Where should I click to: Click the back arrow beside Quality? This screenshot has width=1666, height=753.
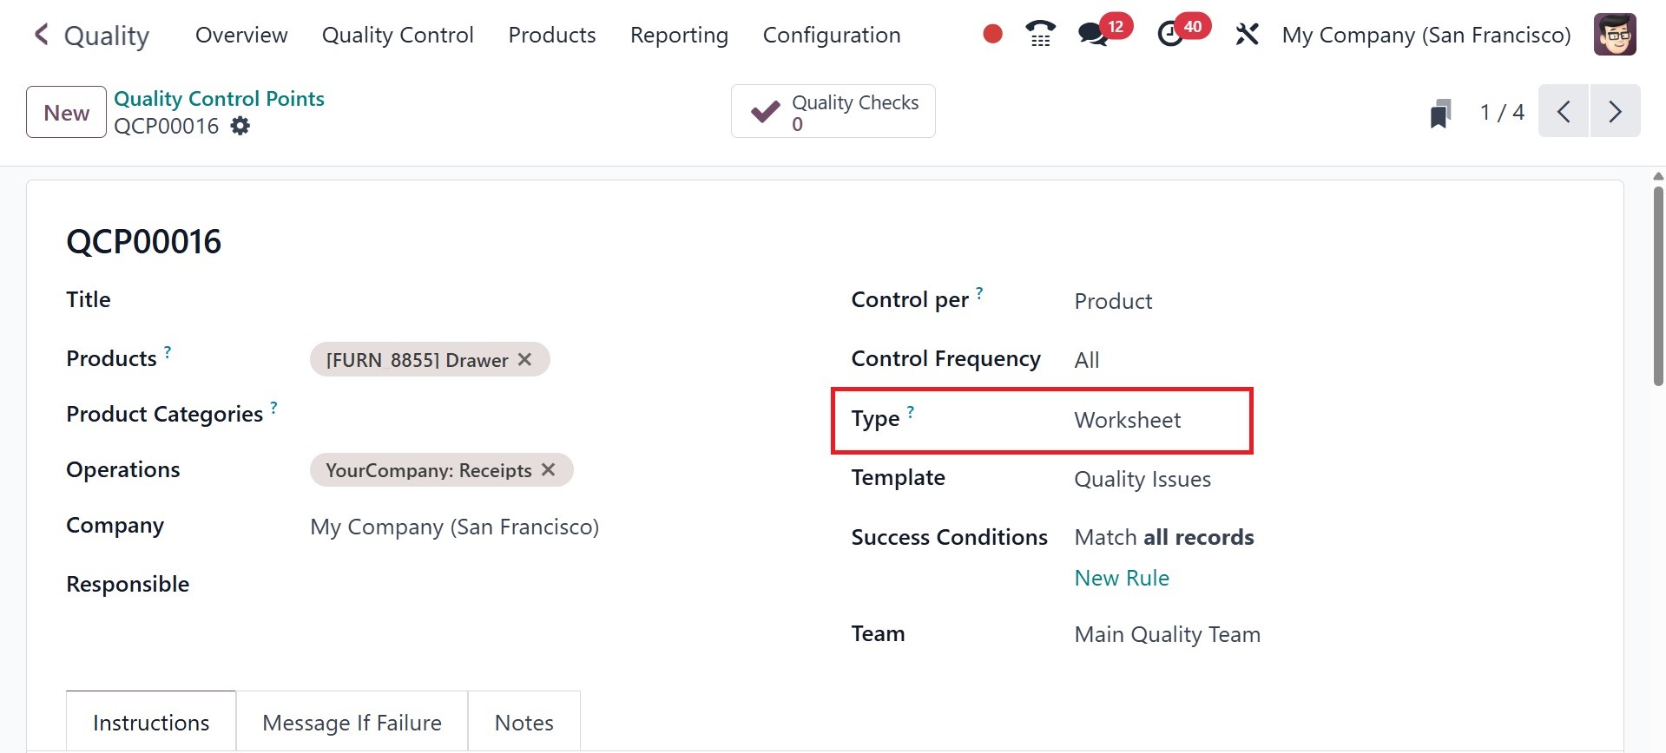pyautogui.click(x=41, y=35)
